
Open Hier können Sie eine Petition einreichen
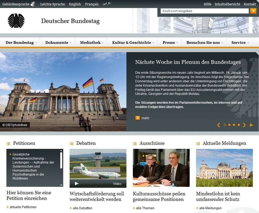[29, 195]
